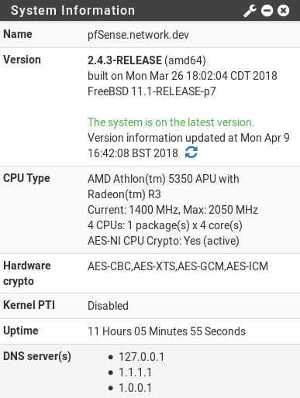Click the Uptime value of 11 Hours
300x398 pixels.
tap(167, 331)
